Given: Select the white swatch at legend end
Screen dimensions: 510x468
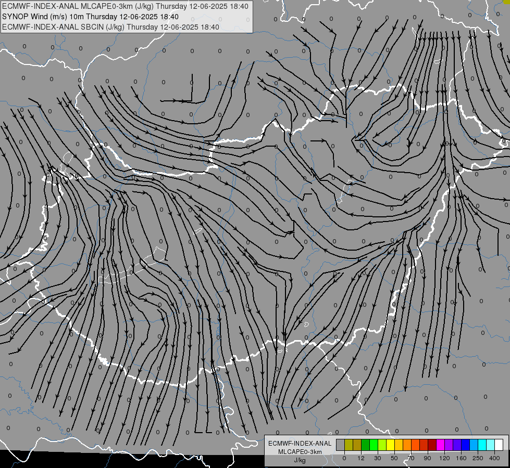Looking at the screenshot, I should pos(499,445).
